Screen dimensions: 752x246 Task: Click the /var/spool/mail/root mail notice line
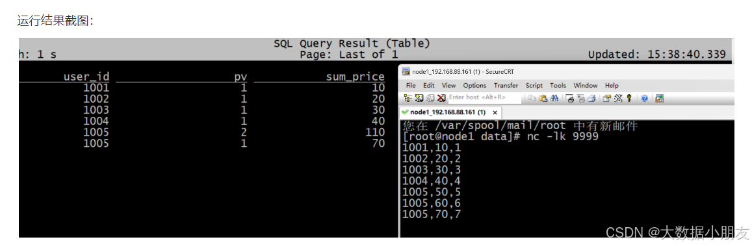(x=521, y=126)
